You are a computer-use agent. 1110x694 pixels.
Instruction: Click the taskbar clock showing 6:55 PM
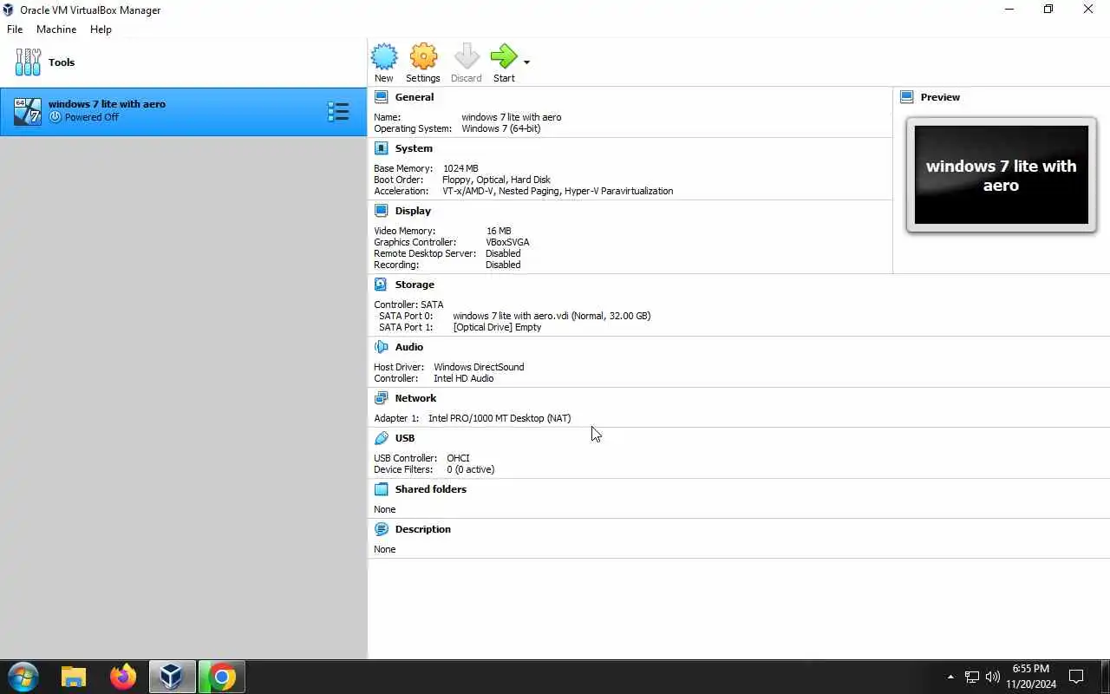tap(1031, 677)
